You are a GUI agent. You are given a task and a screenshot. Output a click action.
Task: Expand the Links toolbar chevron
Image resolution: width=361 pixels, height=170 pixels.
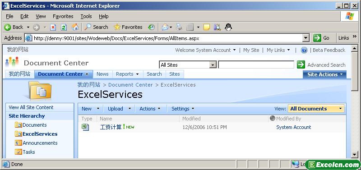click(x=354, y=37)
